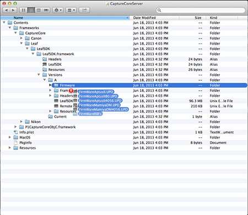The width and height of the screenshot is (248, 215).
Task: Select the LeafSDK.framework row name
Action: click(x=58, y=54)
